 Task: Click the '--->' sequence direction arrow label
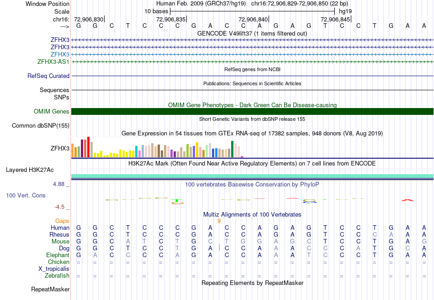64,26
